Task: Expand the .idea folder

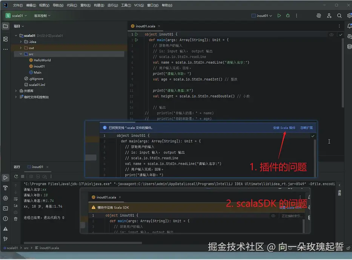Action: [x=21, y=42]
